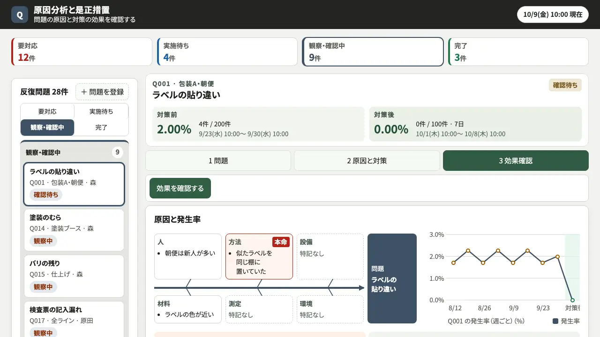Switch list filter to 完了 tab
Image resolution: width=600 pixels, height=337 pixels.
coord(101,127)
